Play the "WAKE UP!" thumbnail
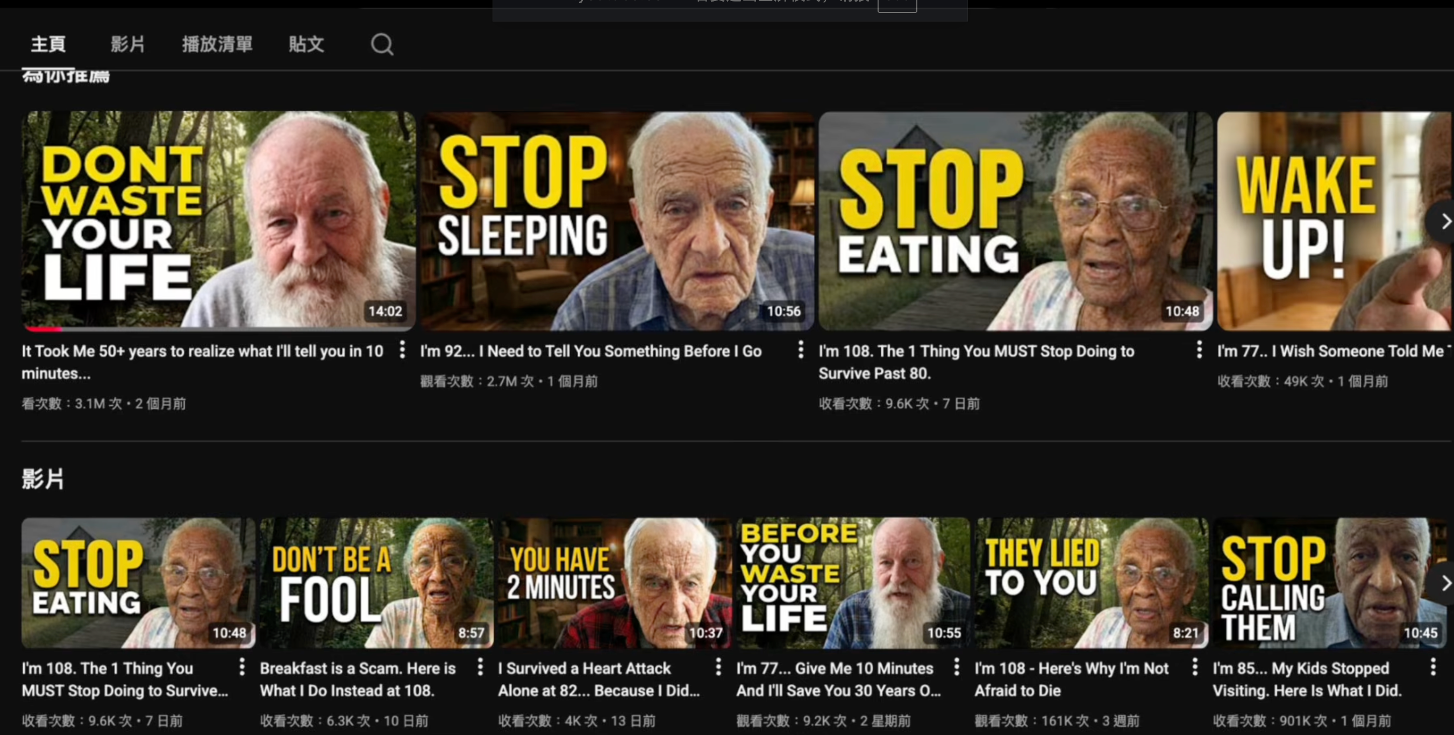Image resolution: width=1454 pixels, height=735 pixels. (1334, 220)
